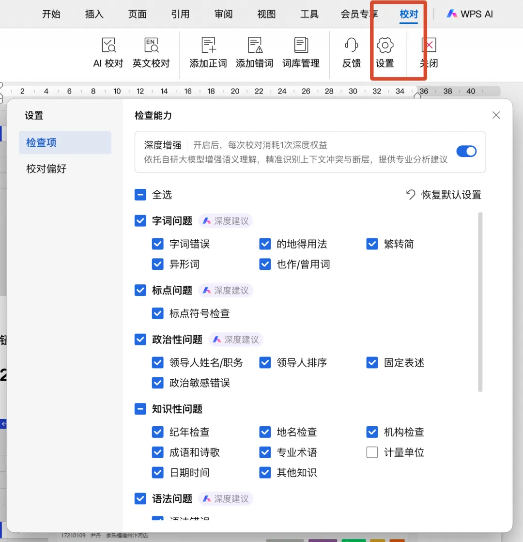Open WPS AI from the tab bar

click(x=470, y=14)
